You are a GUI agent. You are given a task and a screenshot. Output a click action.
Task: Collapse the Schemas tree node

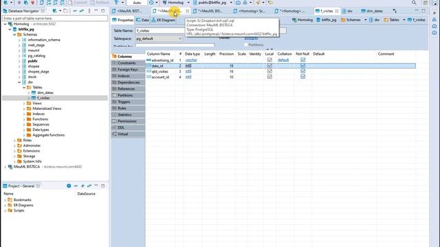(14, 34)
